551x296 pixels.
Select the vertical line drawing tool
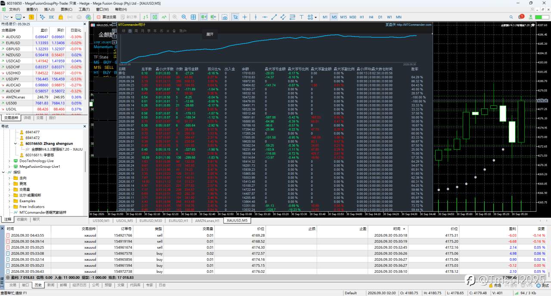coord(256,17)
